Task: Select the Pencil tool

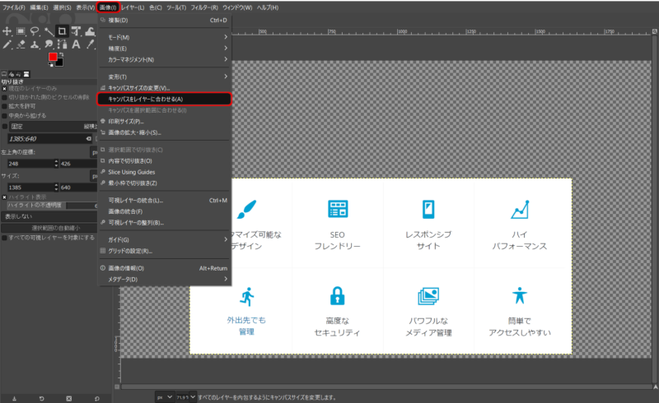Action: point(7,44)
